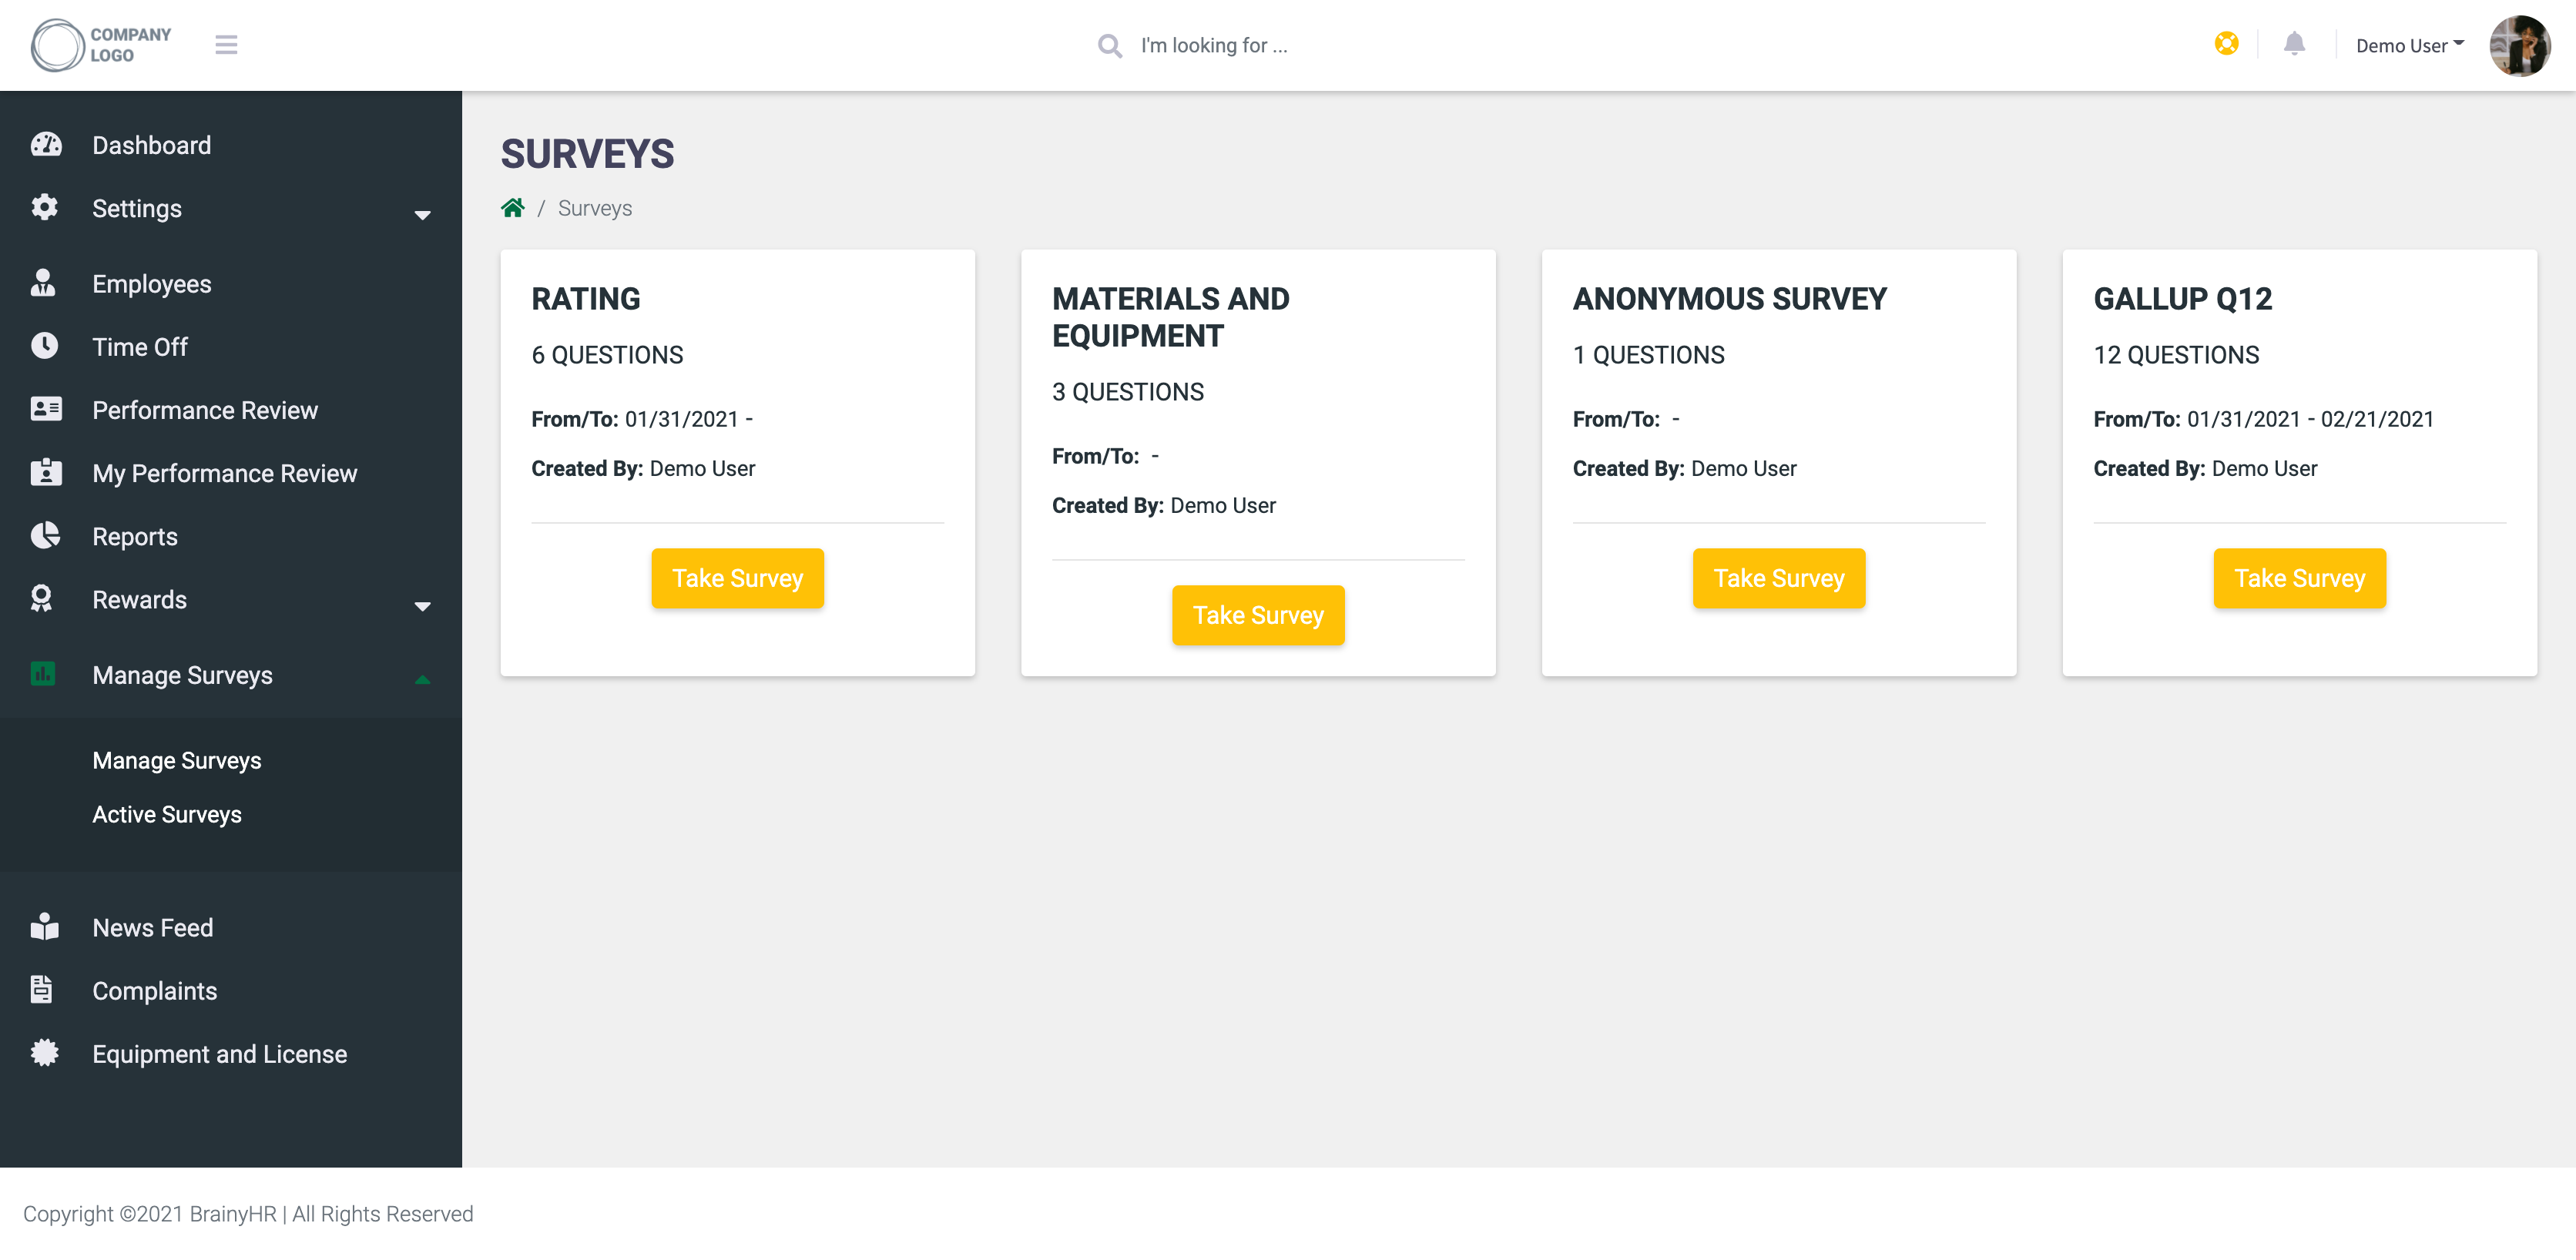This screenshot has height=1260, width=2576.
Task: Select Active Surveys in the submenu
Action: click(x=167, y=814)
